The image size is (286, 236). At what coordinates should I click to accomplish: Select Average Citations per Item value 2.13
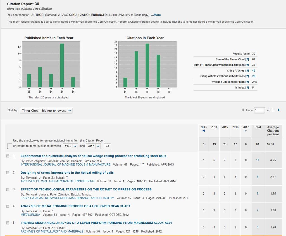click(x=255, y=82)
